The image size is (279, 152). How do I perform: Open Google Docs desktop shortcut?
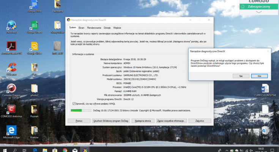[x=34, y=6]
